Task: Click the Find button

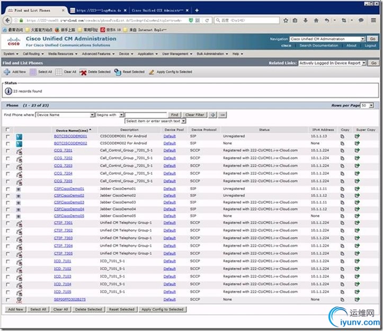Action: point(174,115)
